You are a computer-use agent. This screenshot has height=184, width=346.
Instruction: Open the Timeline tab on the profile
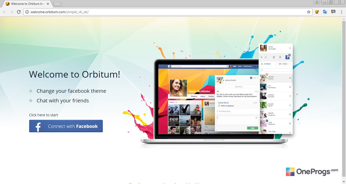coord(194,96)
